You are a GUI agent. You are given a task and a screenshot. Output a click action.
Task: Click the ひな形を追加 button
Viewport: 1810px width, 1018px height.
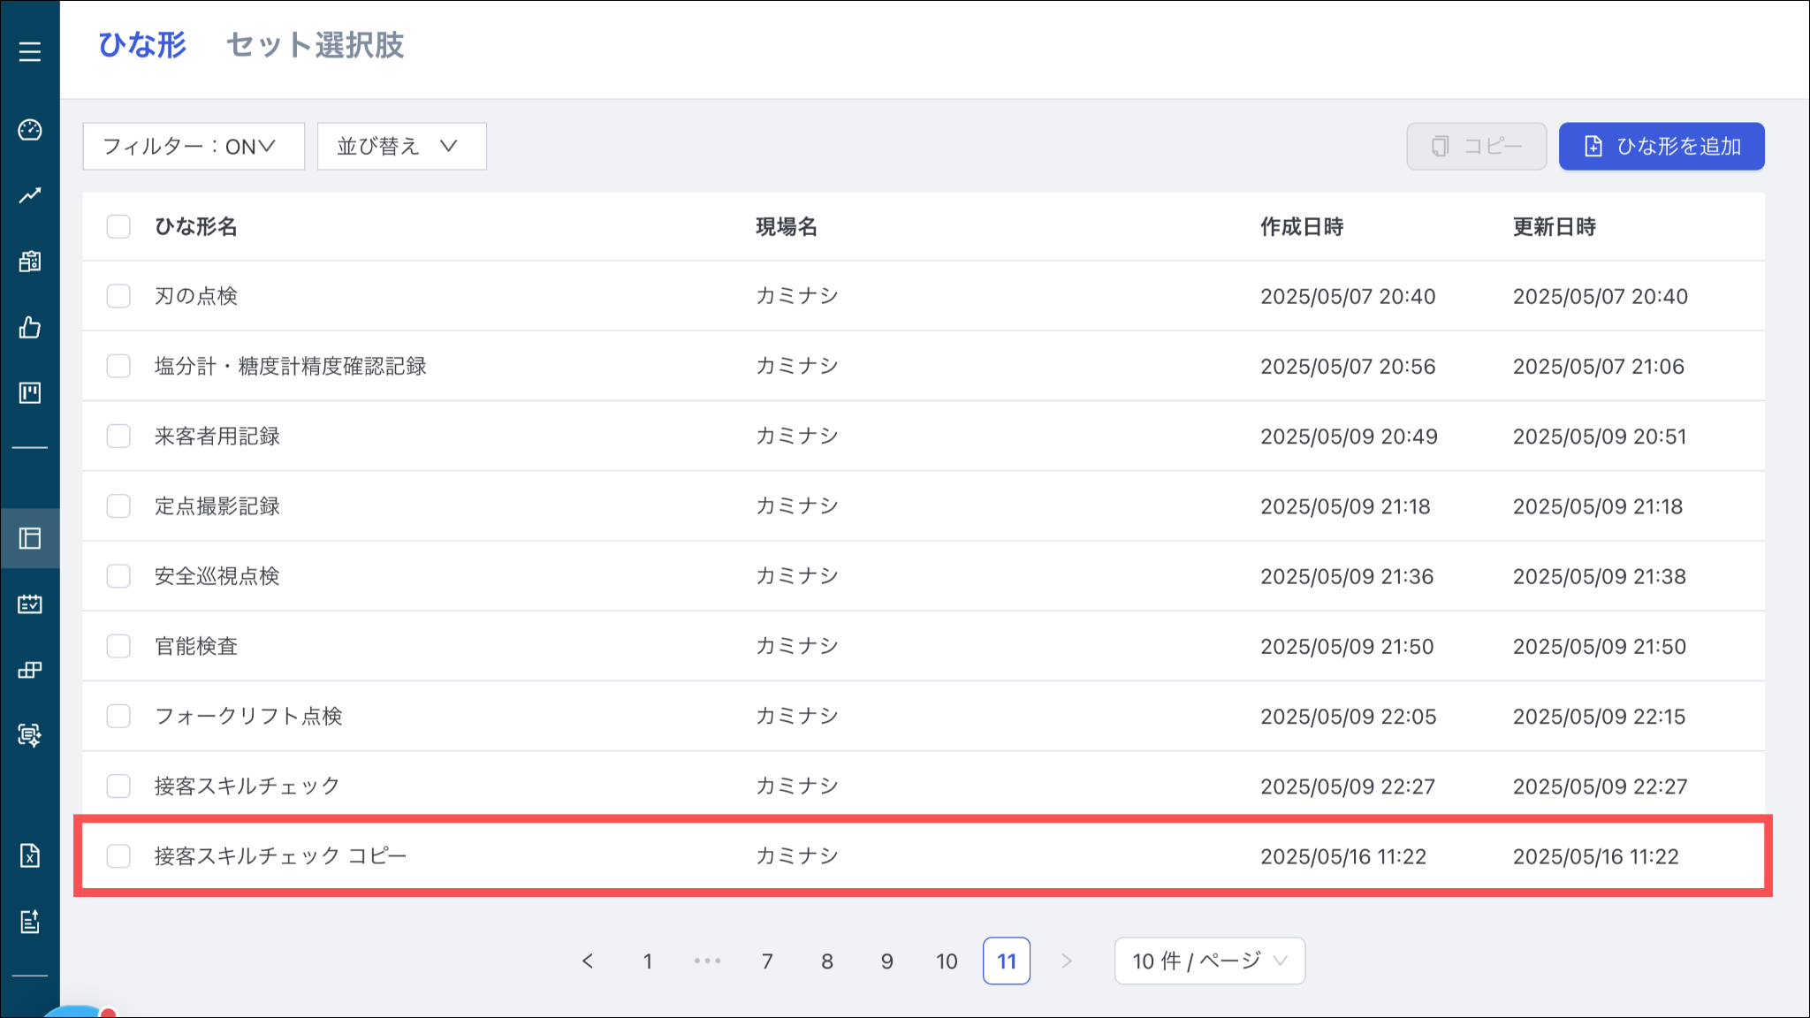pyautogui.click(x=1661, y=146)
